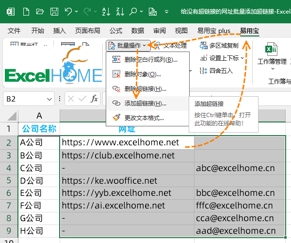Click cell https://www.excelhome.net

(x=127, y=143)
